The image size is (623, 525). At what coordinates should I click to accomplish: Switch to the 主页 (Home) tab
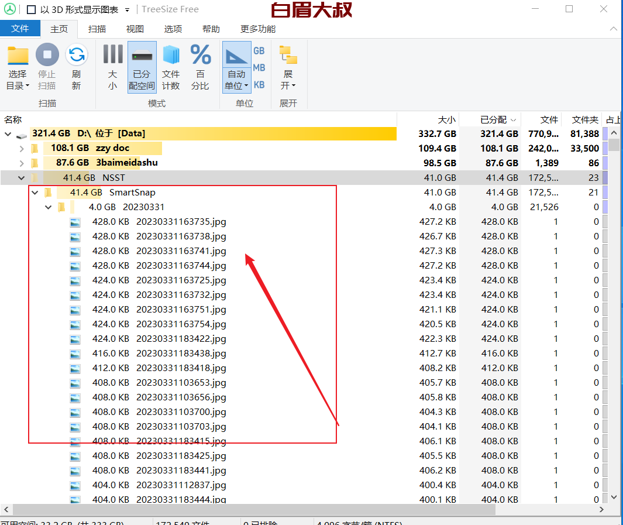59,29
